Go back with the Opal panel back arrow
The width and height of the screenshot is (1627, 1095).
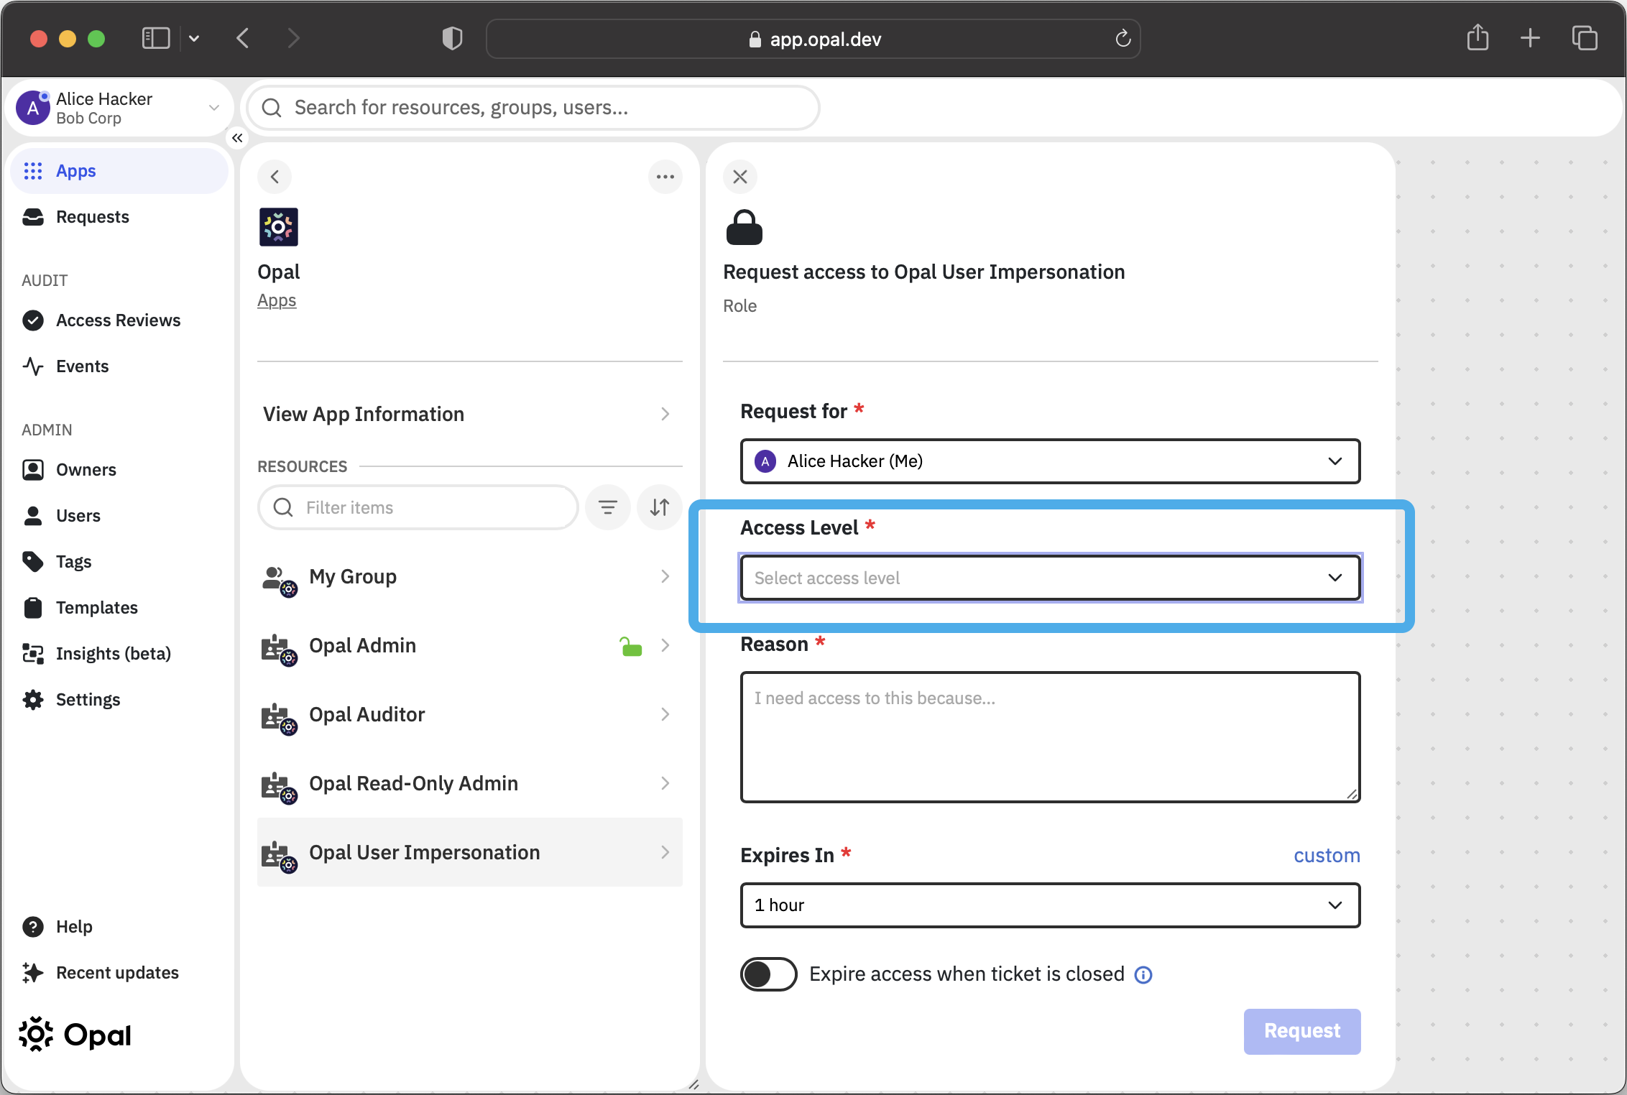275,177
